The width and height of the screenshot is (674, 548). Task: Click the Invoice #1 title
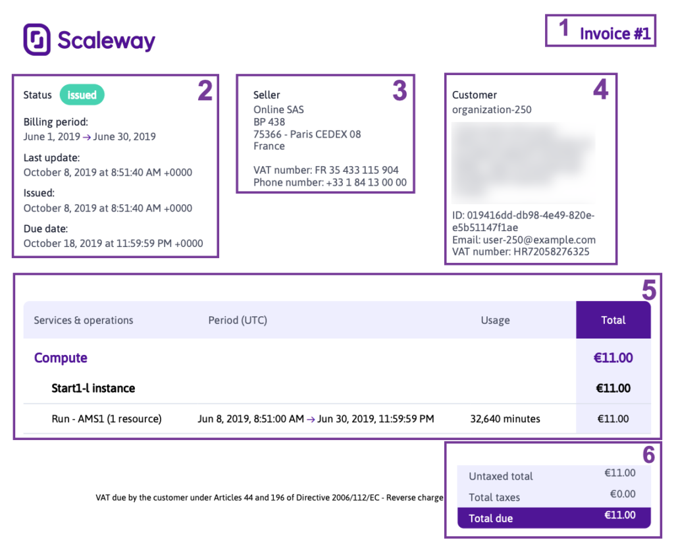(x=615, y=34)
